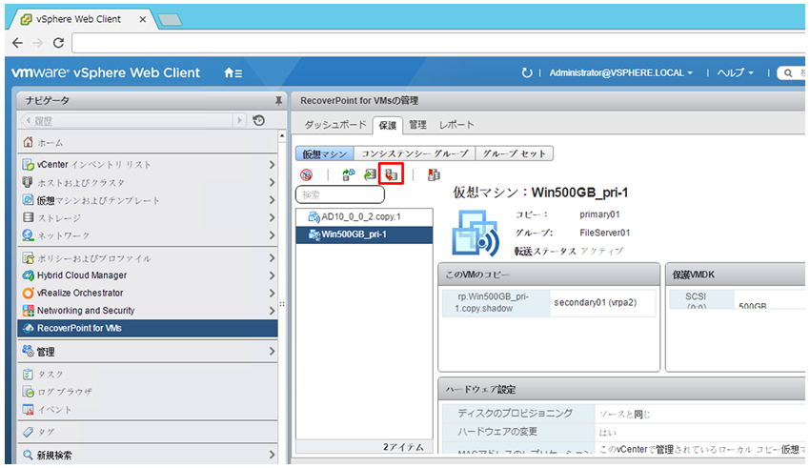Click the secondary01 (vrpa2) cell
The image size is (810, 468).
click(x=603, y=303)
